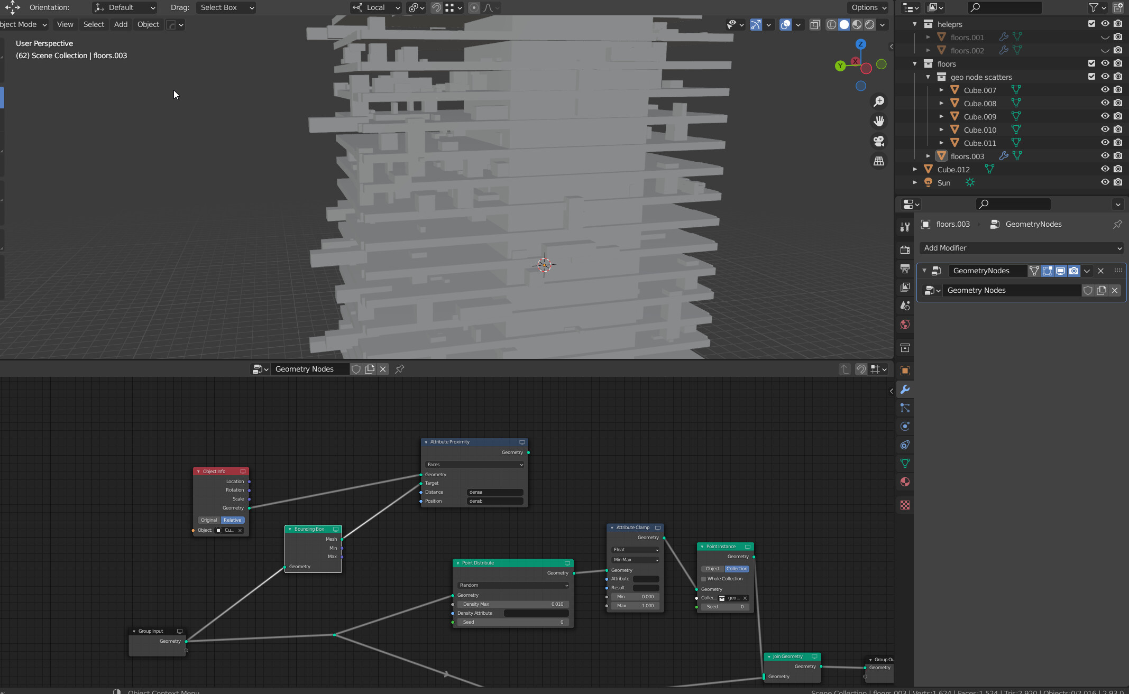The image size is (1129, 694).
Task: Open the Local transform orientation dropdown
Action: tap(376, 7)
